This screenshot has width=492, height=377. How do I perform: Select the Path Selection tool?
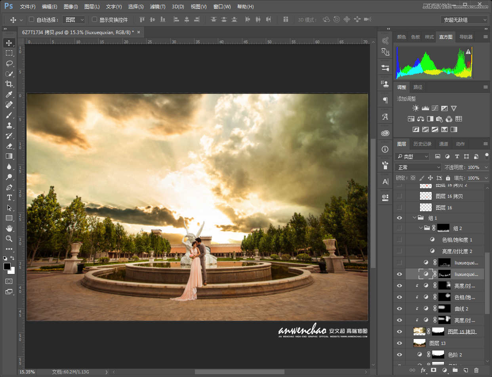point(9,208)
